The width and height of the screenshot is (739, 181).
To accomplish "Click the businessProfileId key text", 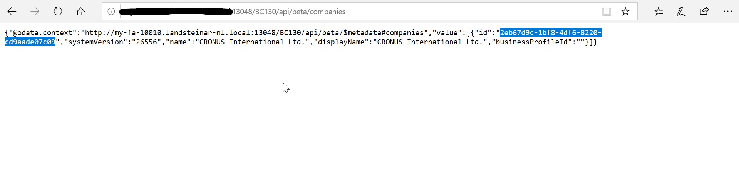I will coord(531,42).
